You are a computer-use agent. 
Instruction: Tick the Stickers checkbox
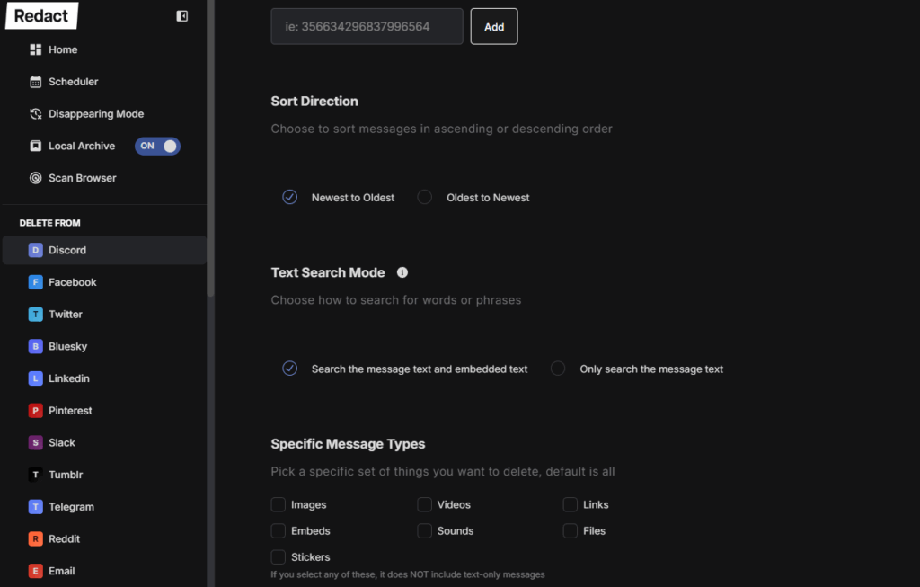(x=279, y=556)
